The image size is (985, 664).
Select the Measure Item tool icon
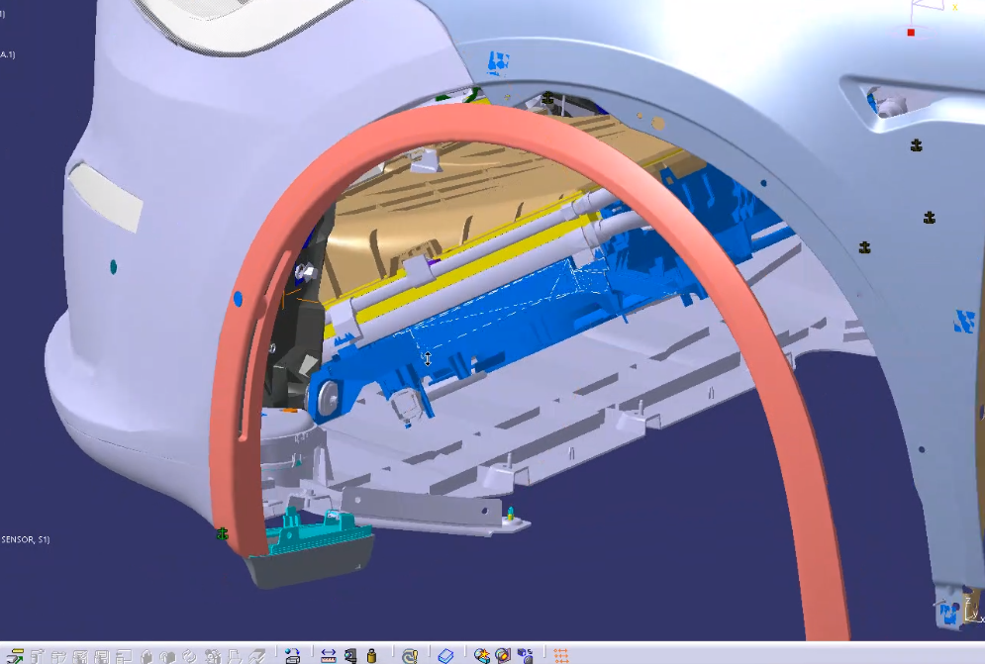click(350, 655)
